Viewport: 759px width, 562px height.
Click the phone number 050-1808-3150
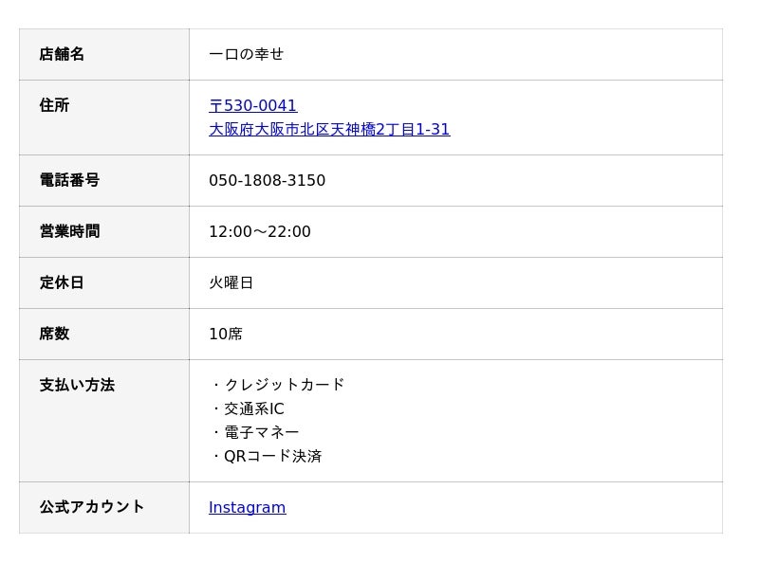[x=267, y=181]
